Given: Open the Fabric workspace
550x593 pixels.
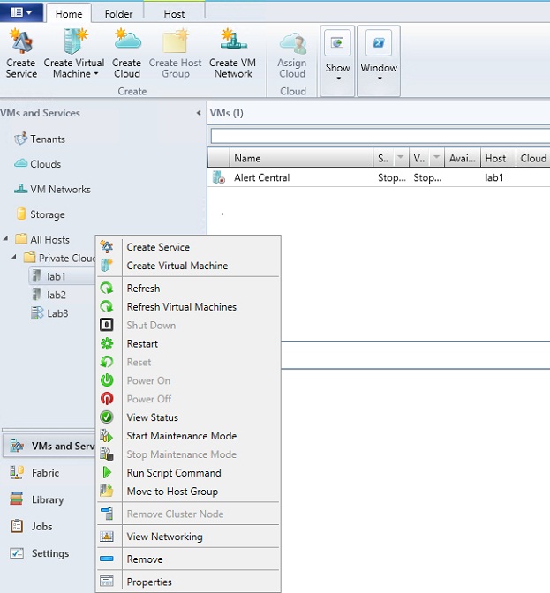Looking at the screenshot, I should [x=34, y=473].
